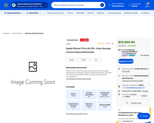Expand the Beneficios dropdown arrow
The height and width of the screenshot is (123, 154).
pos(40,13)
